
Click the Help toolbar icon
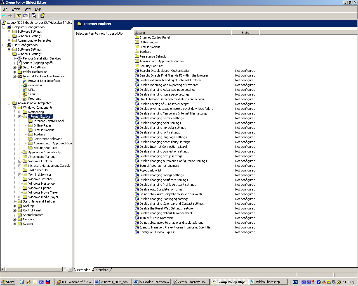pyautogui.click(x=43, y=16)
